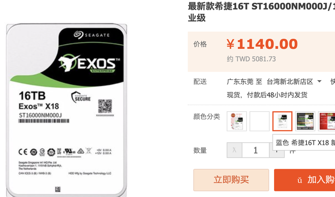
Task: Decrease quantity with the minus stepper
Action: point(234,150)
